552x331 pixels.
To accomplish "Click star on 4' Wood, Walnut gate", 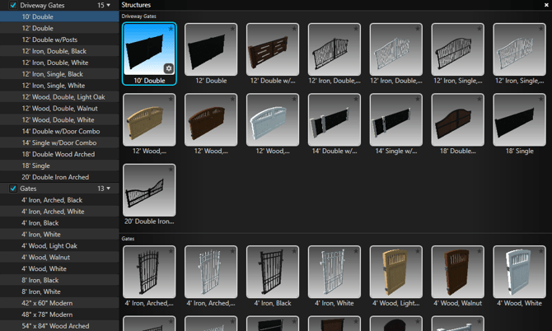I will (479, 252).
